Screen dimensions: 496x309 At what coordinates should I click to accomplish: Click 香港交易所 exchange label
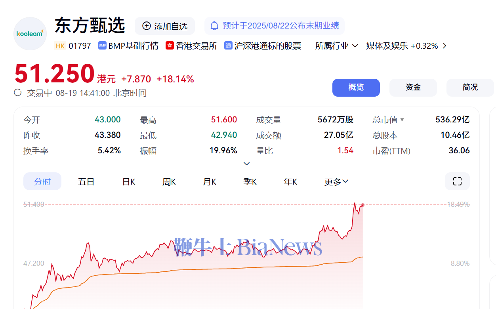coord(196,46)
